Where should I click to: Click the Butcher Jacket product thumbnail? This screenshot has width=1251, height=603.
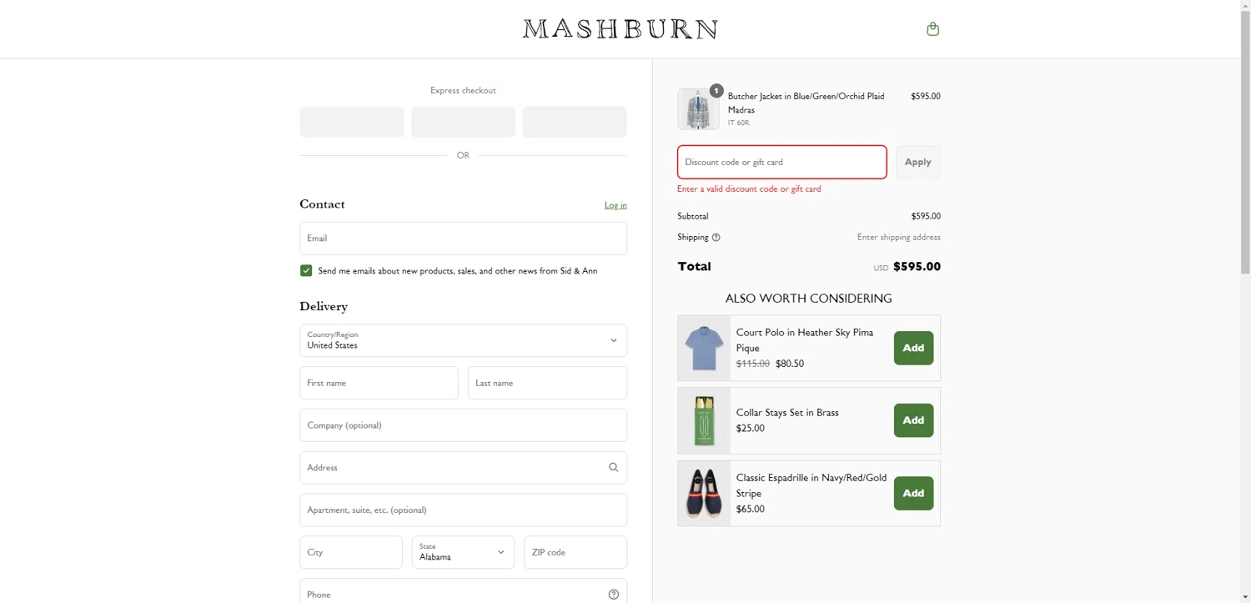pyautogui.click(x=698, y=109)
